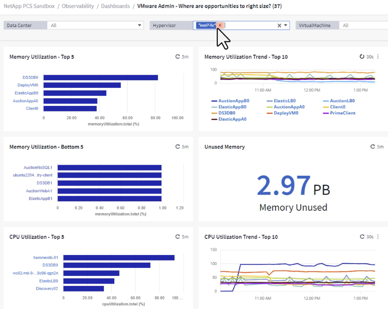The height and width of the screenshot is (309, 388).
Task: Open the Hypervisor dropdown arrow
Action: [x=286, y=25]
